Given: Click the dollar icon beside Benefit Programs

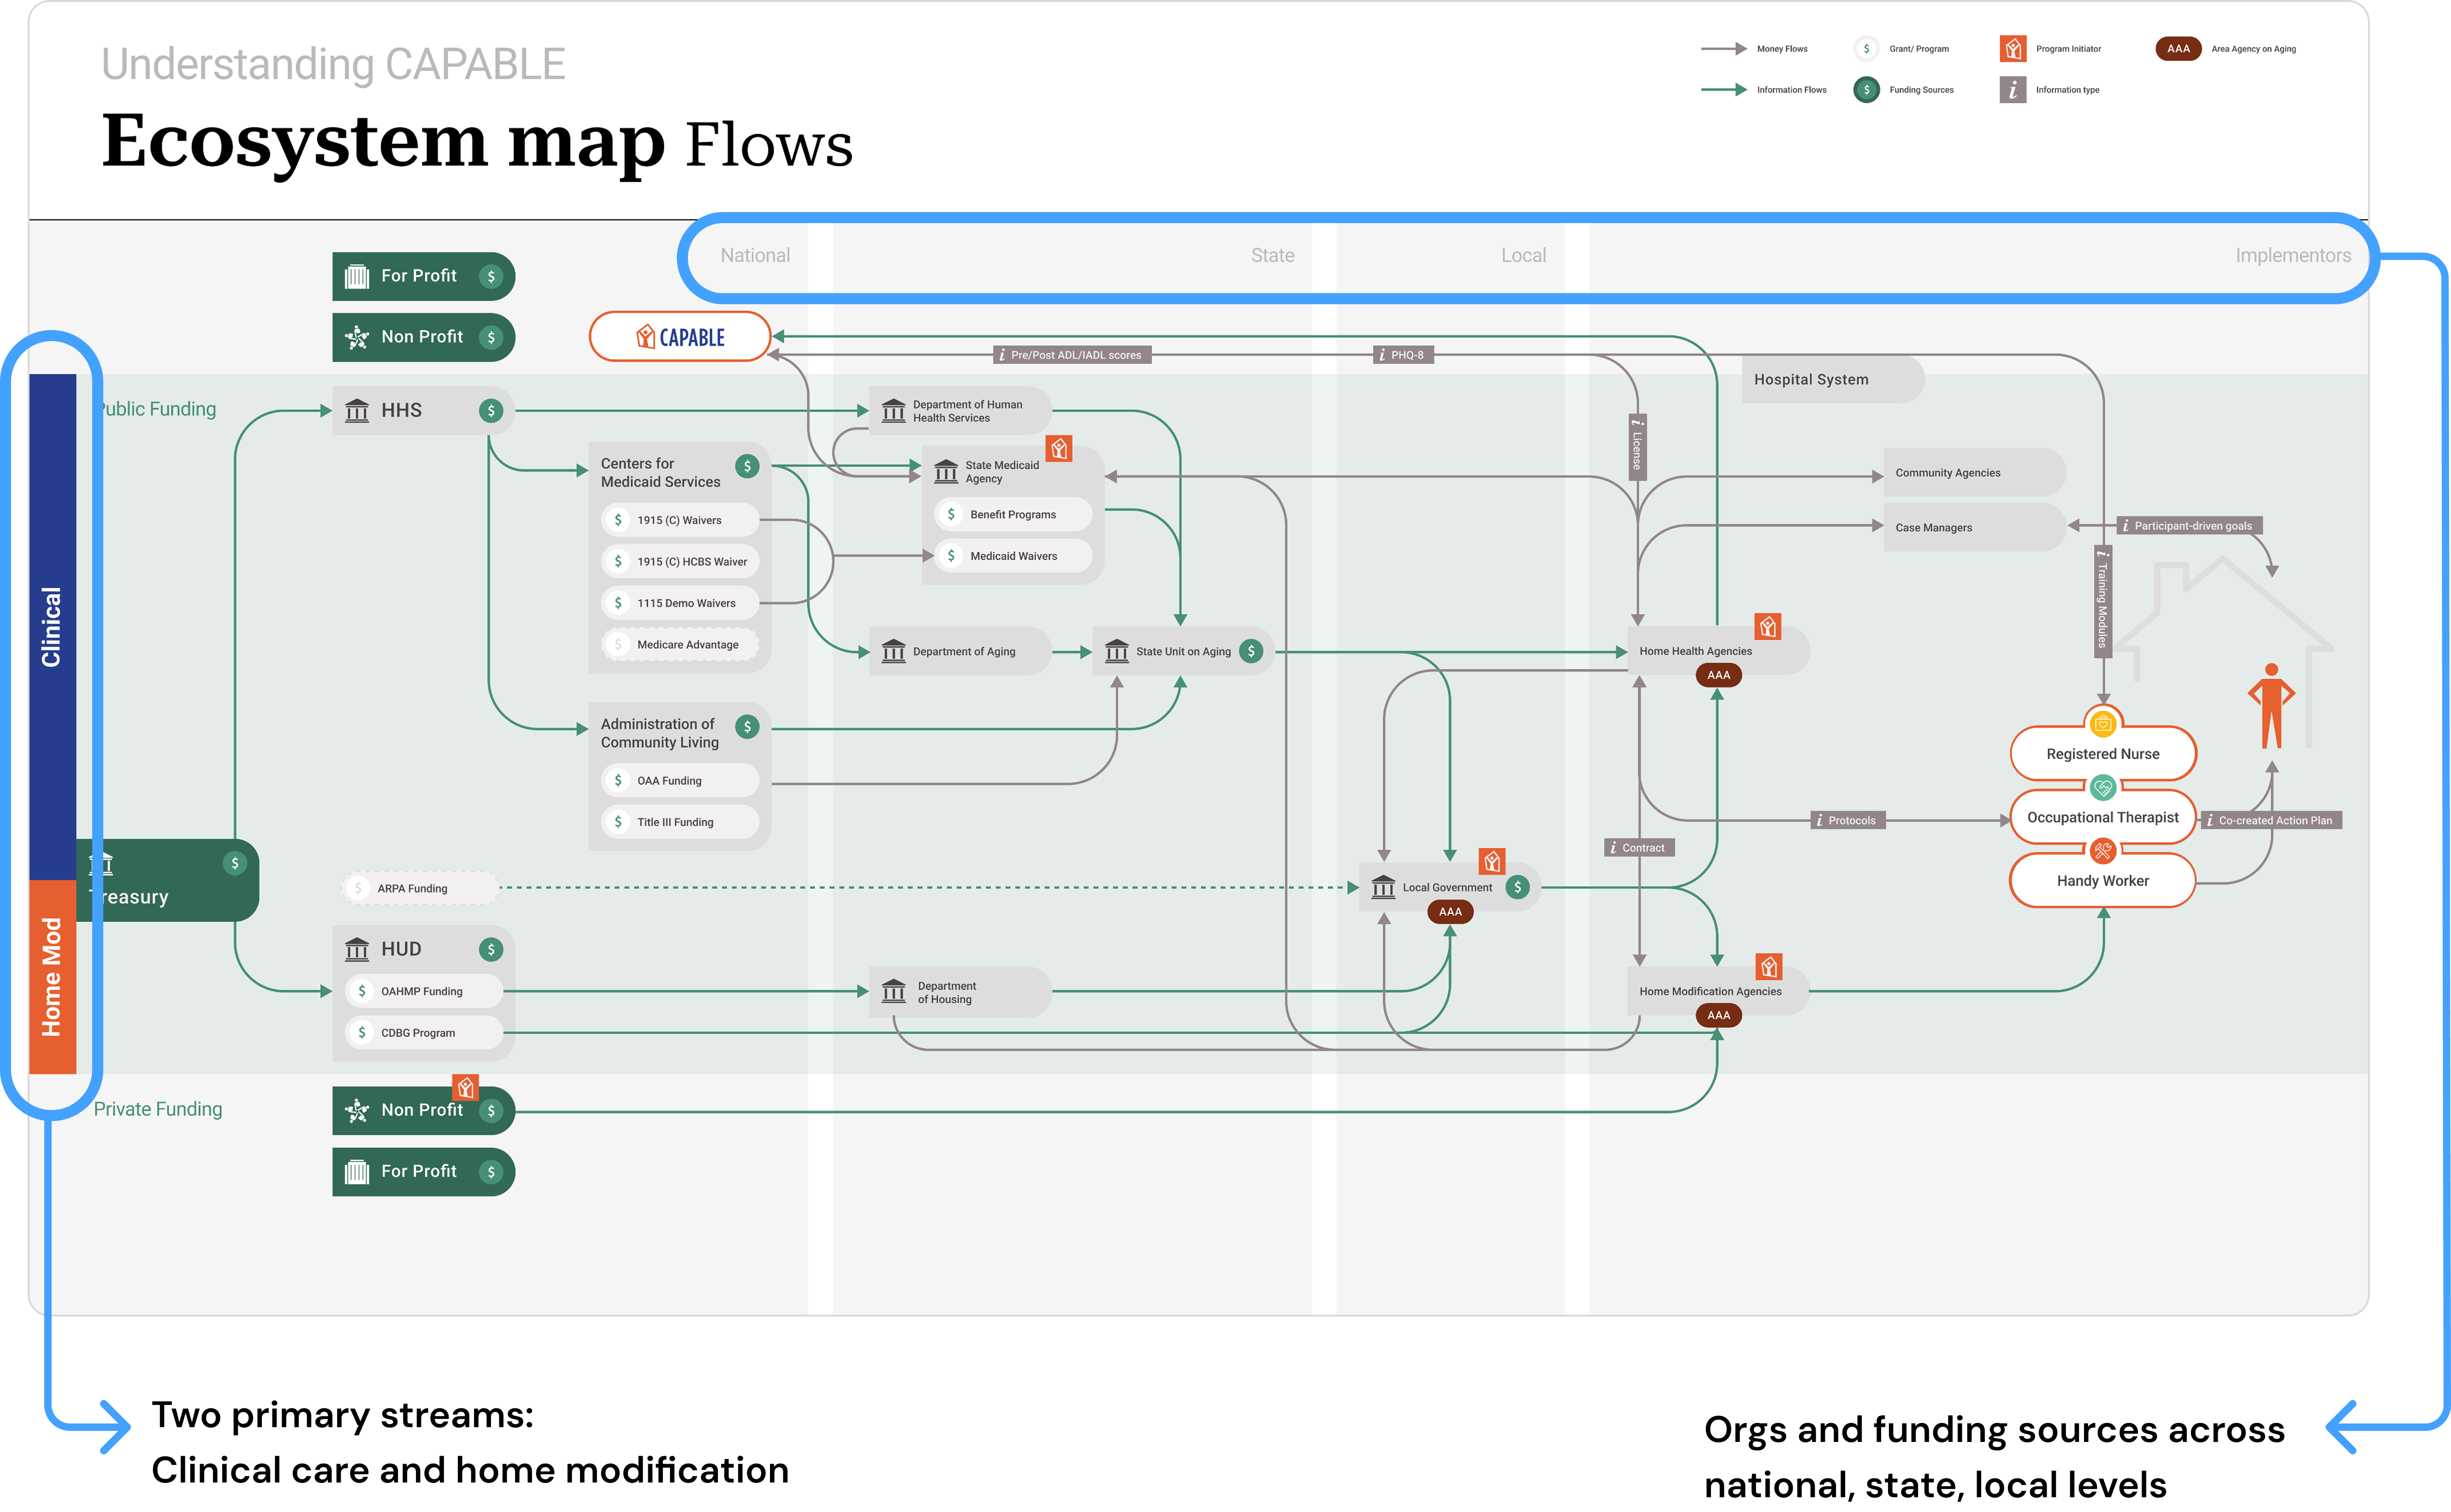Looking at the screenshot, I should click(x=951, y=514).
